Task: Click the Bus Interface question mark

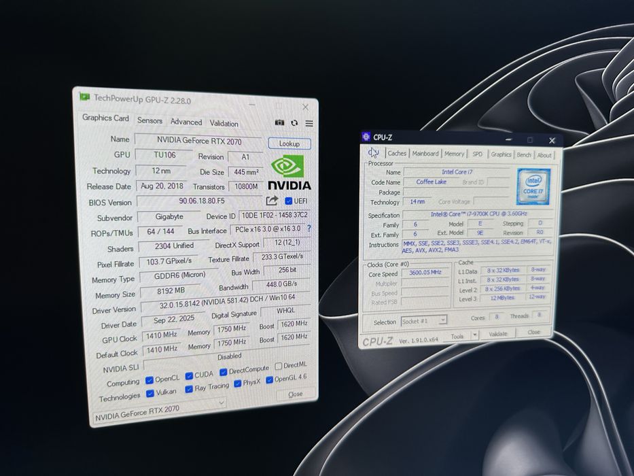Action: tap(309, 228)
